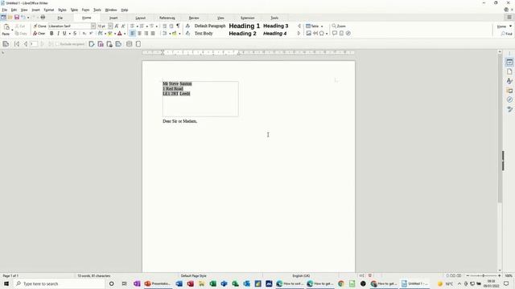Apply Text Body style
The width and height of the screenshot is (515, 289).
(x=204, y=34)
